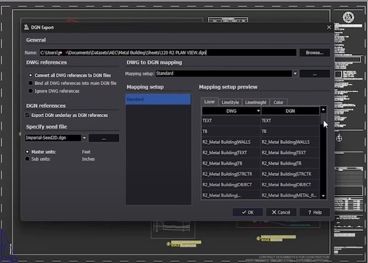Image resolution: width=368 pixels, height=263 pixels.
Task: Select Sub units radio button
Action: [x=28, y=159]
